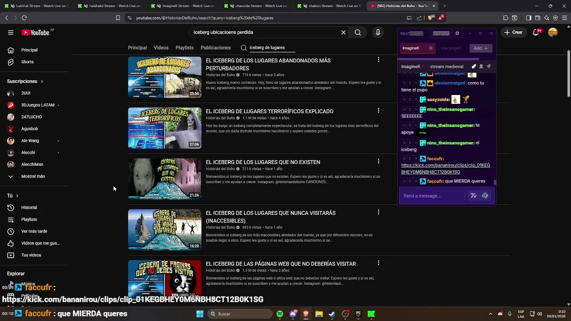This screenshot has height=321, width=571.
Task: Switch to the LuizVuk Stream browser tab
Action: pyautogui.click(x=37, y=6)
